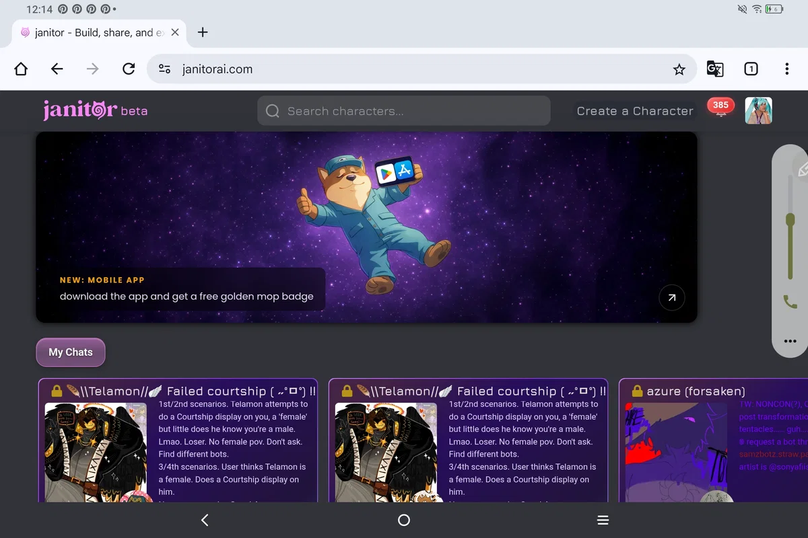Screen dimensions: 808x538
Task: Open the Google Translate page option
Action: tap(715, 69)
